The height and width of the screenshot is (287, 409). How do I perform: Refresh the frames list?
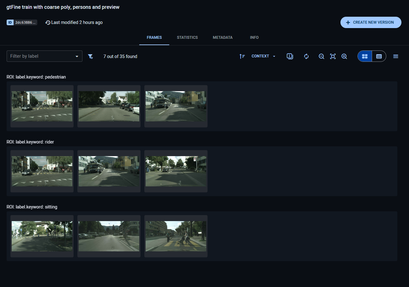[306, 56]
